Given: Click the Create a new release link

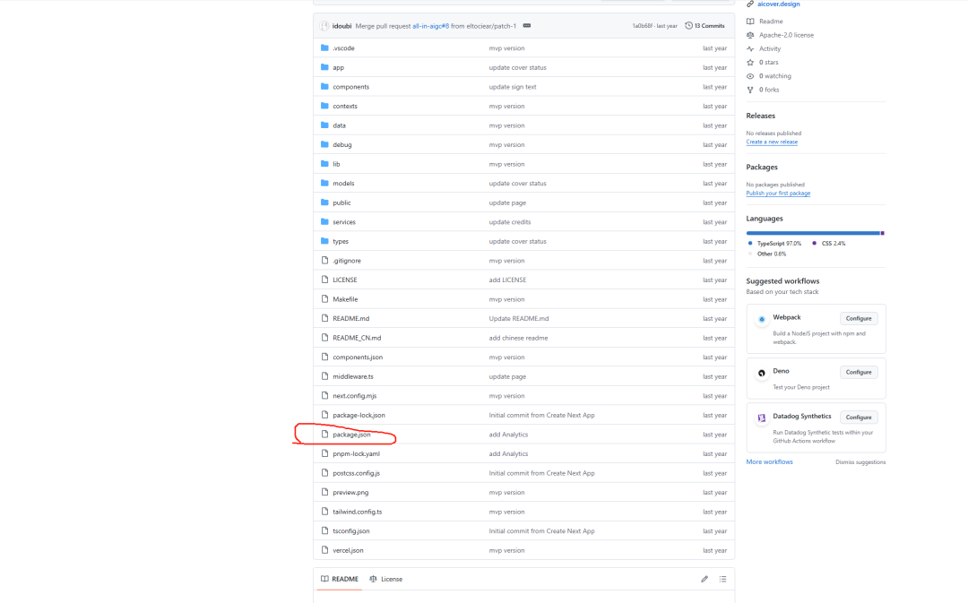Looking at the screenshot, I should 771,142.
